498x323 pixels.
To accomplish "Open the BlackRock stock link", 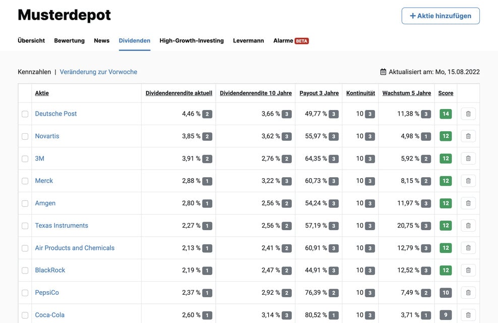I will (50, 270).
